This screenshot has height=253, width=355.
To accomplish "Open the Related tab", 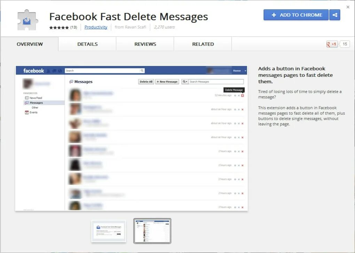I will pos(203,44).
